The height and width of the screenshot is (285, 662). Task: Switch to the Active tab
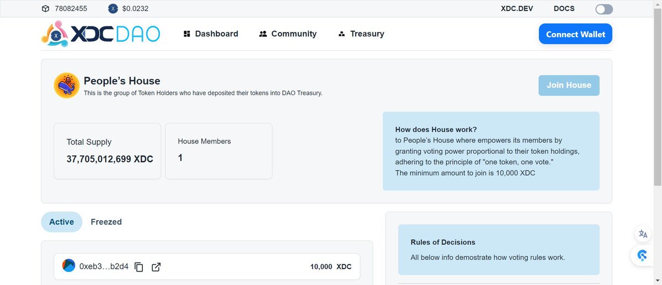point(61,222)
